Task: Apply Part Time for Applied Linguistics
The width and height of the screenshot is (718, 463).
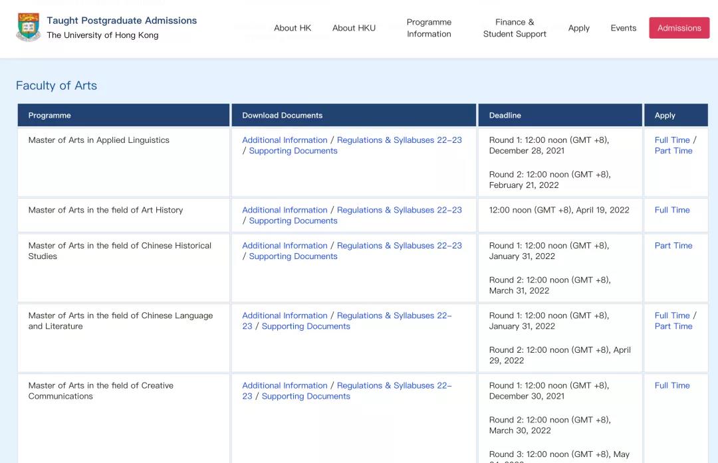Action: (673, 151)
